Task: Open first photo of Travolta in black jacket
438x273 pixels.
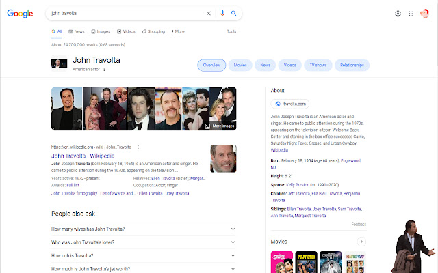Action: [67, 109]
